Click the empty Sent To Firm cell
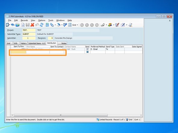This screenshot has width=178, height=133. click(18, 52)
